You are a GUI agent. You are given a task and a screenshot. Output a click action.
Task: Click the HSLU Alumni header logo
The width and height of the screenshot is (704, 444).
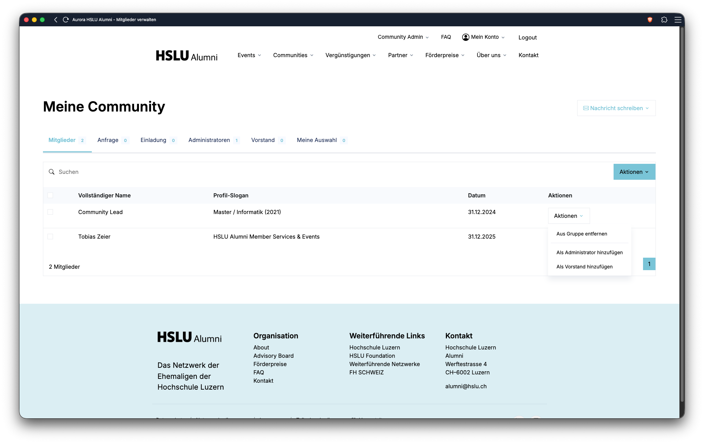pos(187,56)
